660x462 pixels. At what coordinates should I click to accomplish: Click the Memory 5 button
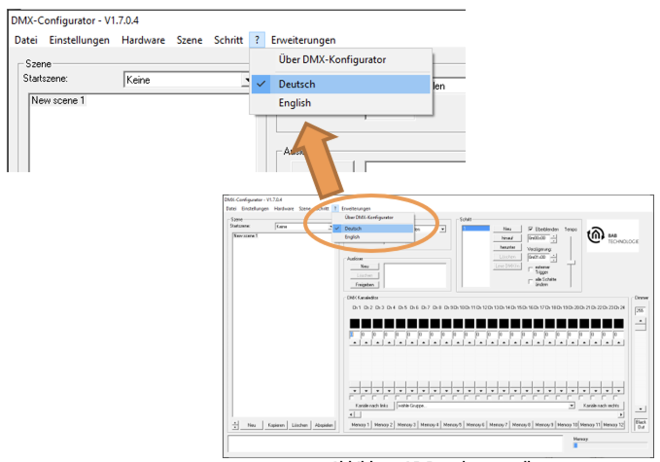click(x=452, y=425)
